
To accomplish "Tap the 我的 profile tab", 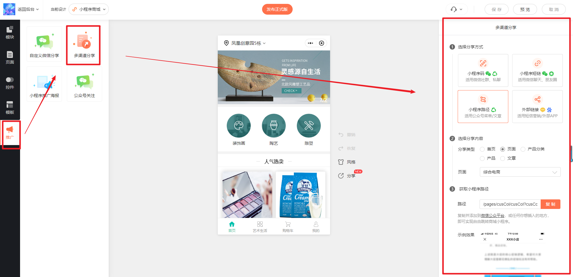I will [x=316, y=227].
